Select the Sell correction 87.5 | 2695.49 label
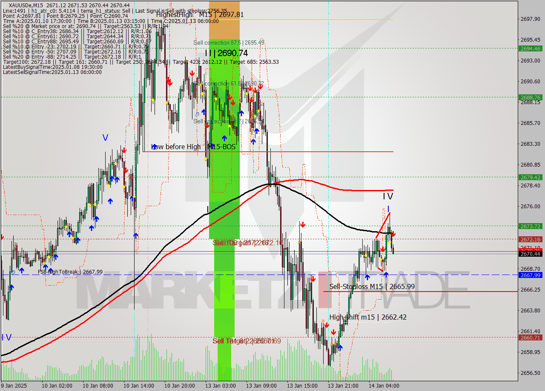 (x=229, y=42)
